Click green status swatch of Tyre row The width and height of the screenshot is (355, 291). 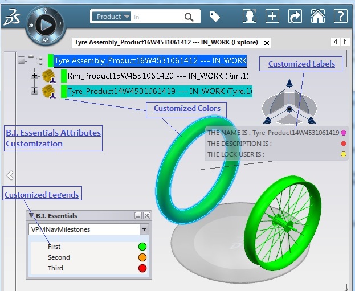64,92
